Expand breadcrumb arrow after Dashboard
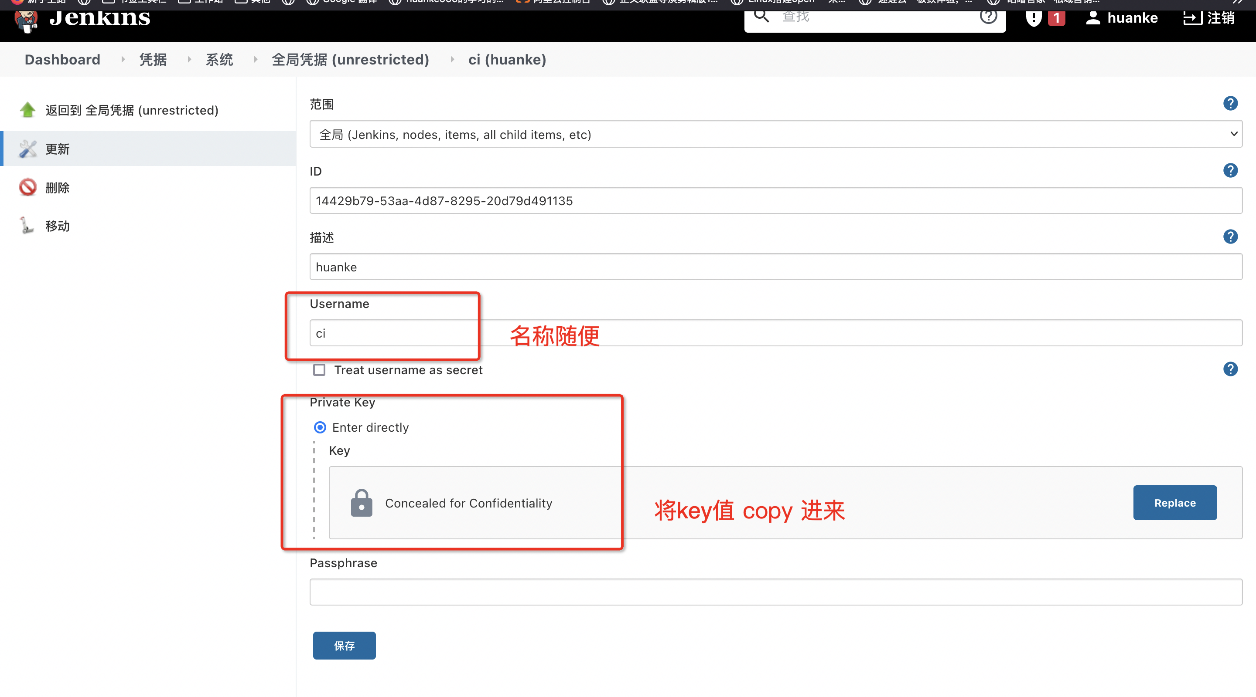 pyautogui.click(x=123, y=59)
